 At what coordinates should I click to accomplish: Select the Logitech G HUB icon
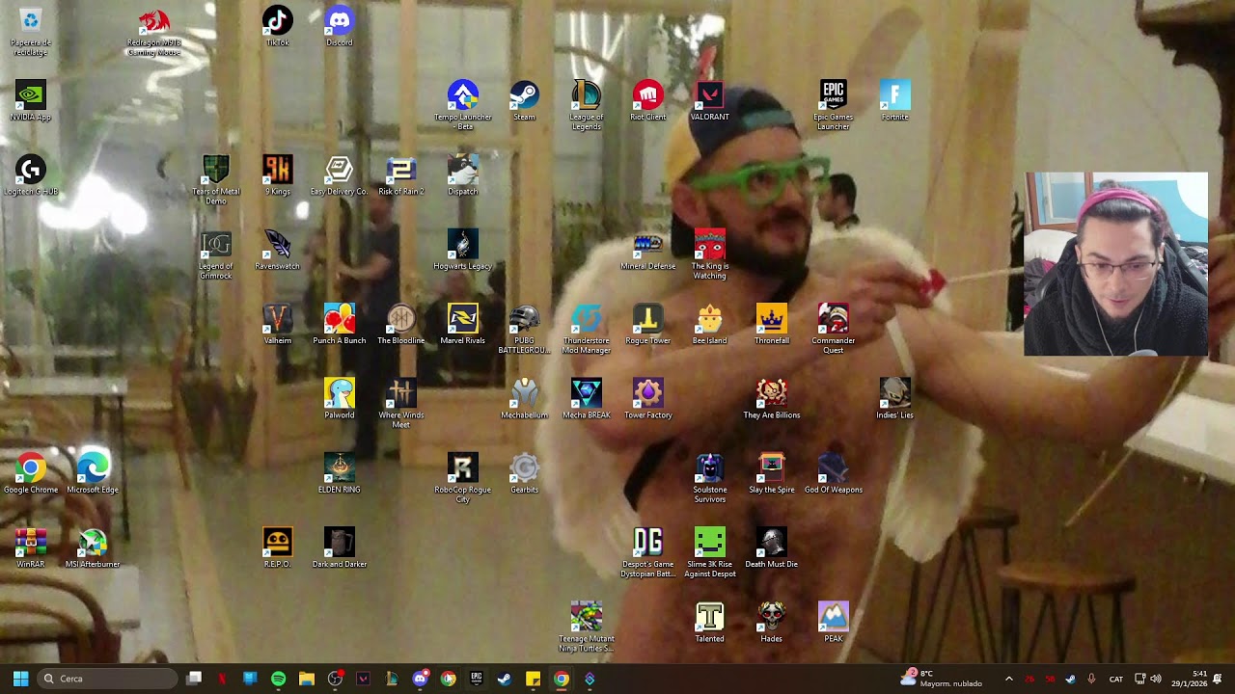click(31, 175)
